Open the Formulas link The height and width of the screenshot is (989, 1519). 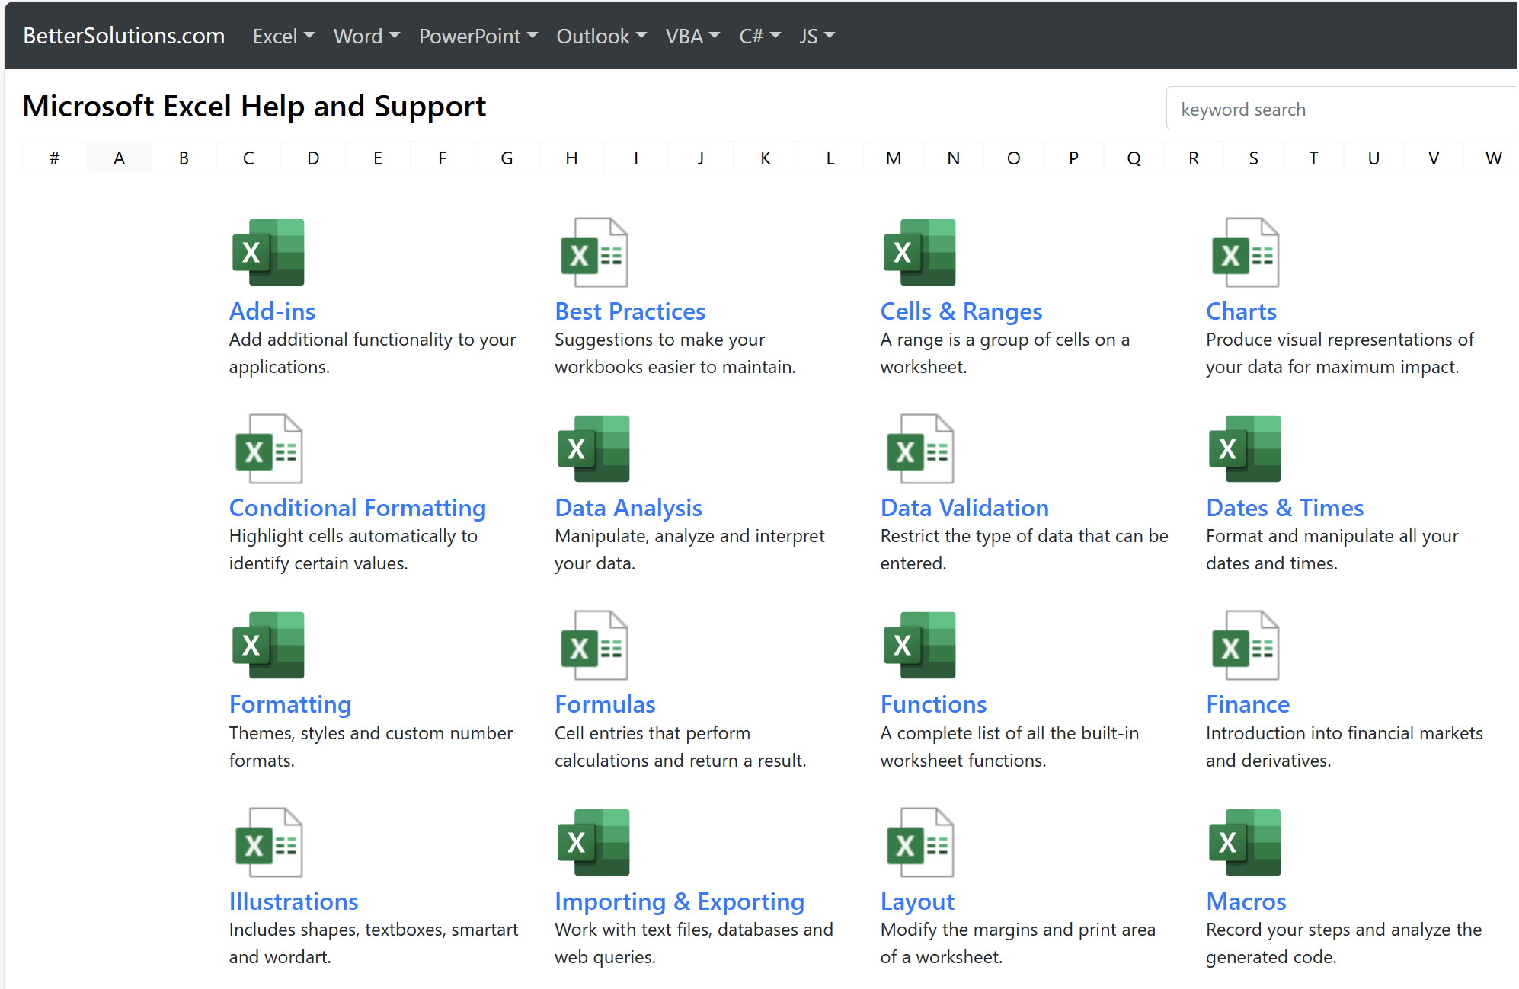pyautogui.click(x=605, y=704)
